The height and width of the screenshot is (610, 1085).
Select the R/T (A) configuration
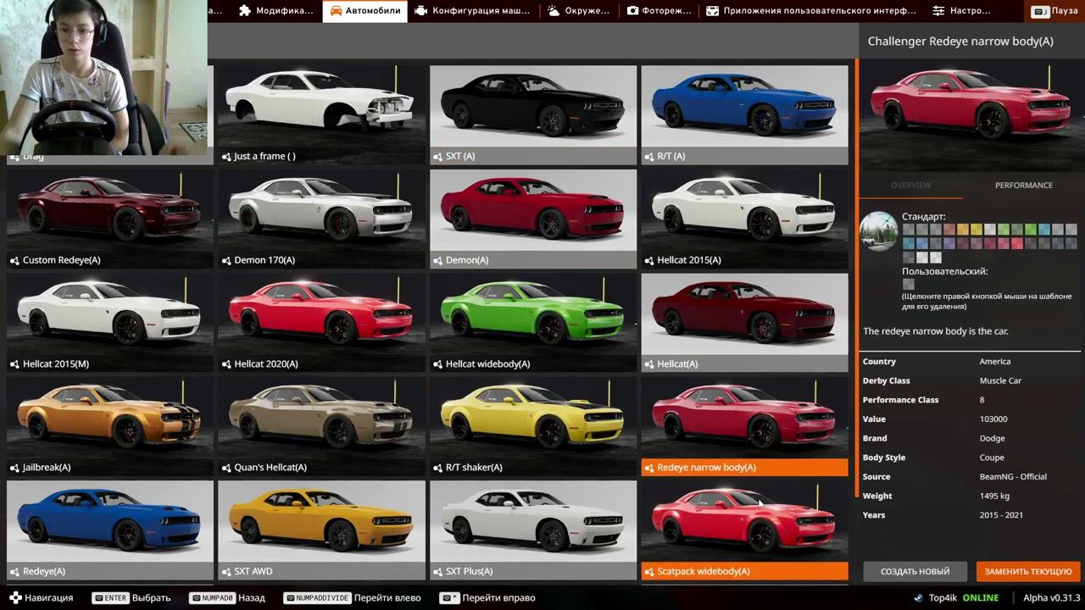[744, 114]
